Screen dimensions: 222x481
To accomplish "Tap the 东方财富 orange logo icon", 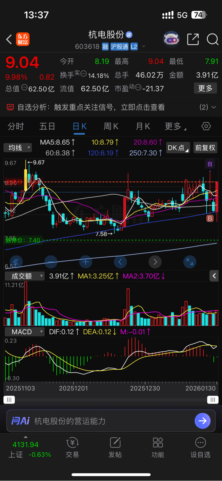I will click(x=23, y=39).
